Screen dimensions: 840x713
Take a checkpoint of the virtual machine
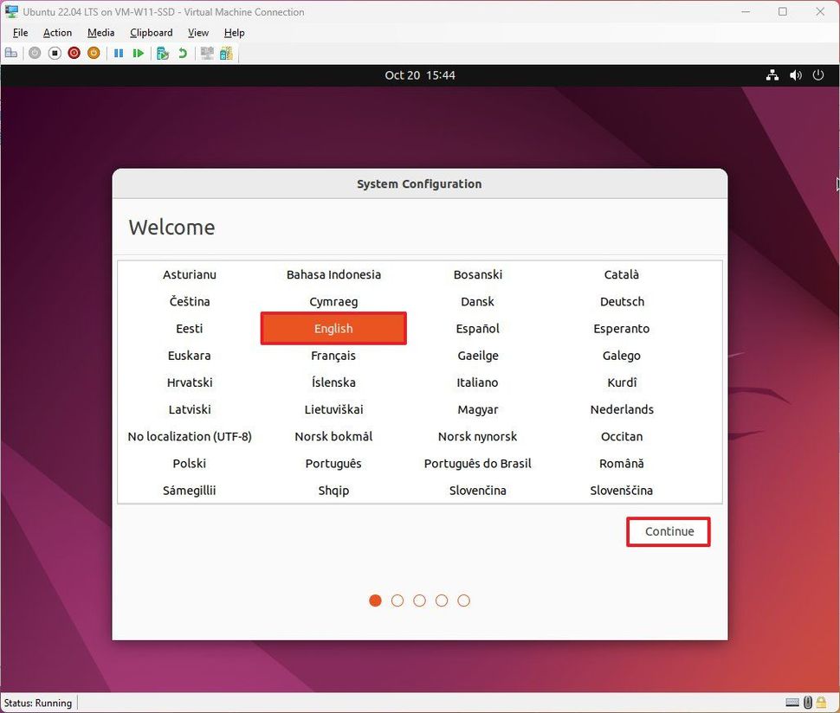pos(162,53)
